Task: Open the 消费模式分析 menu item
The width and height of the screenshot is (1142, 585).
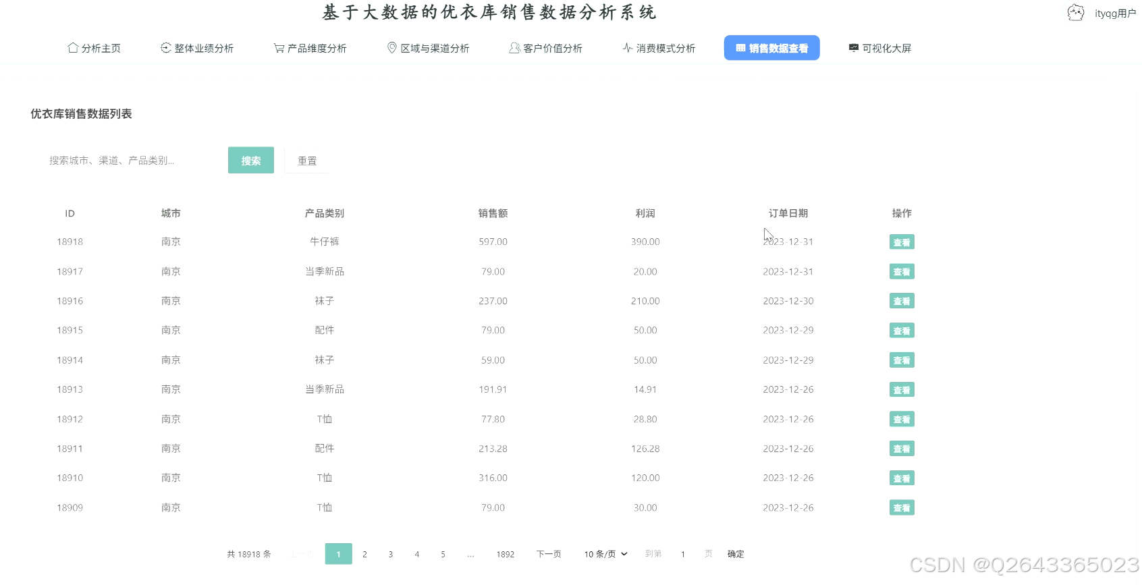Action: point(659,48)
